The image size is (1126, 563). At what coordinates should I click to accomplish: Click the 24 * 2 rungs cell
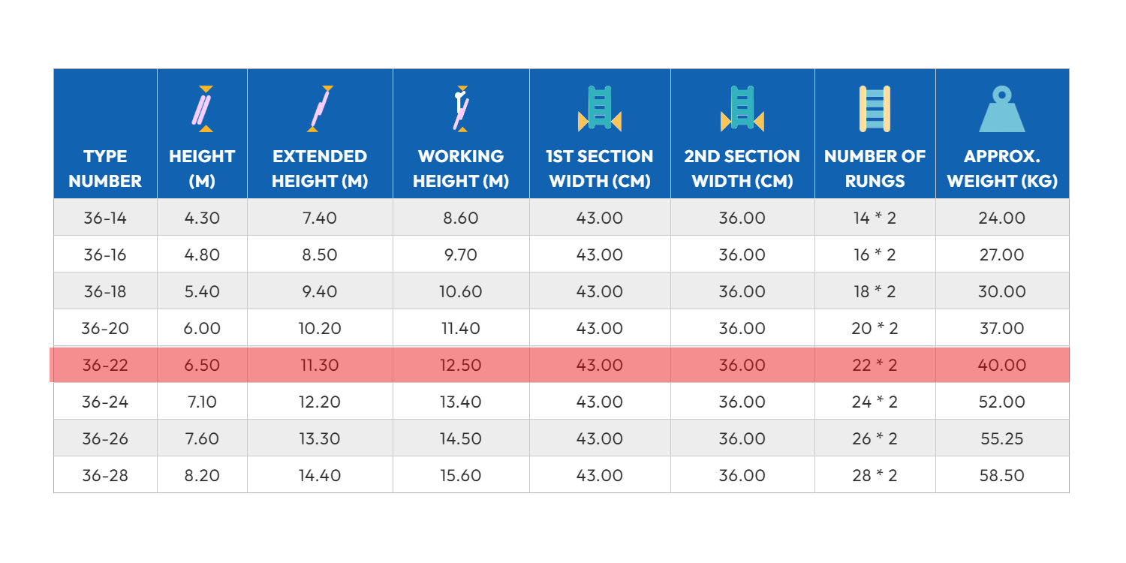875,402
